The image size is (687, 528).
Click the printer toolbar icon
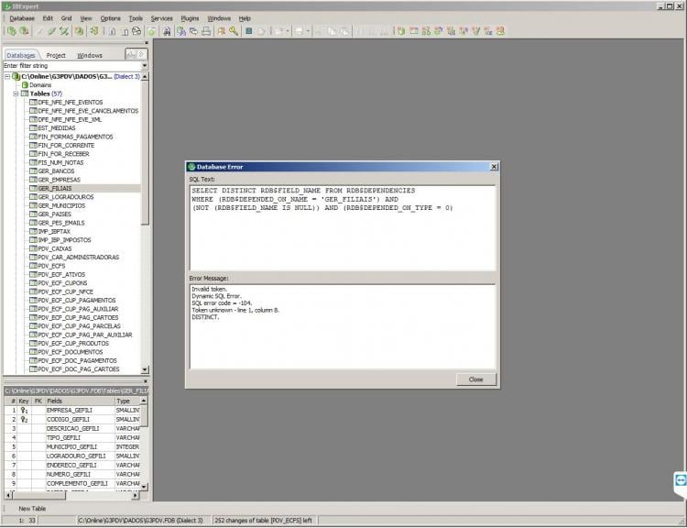point(206,31)
